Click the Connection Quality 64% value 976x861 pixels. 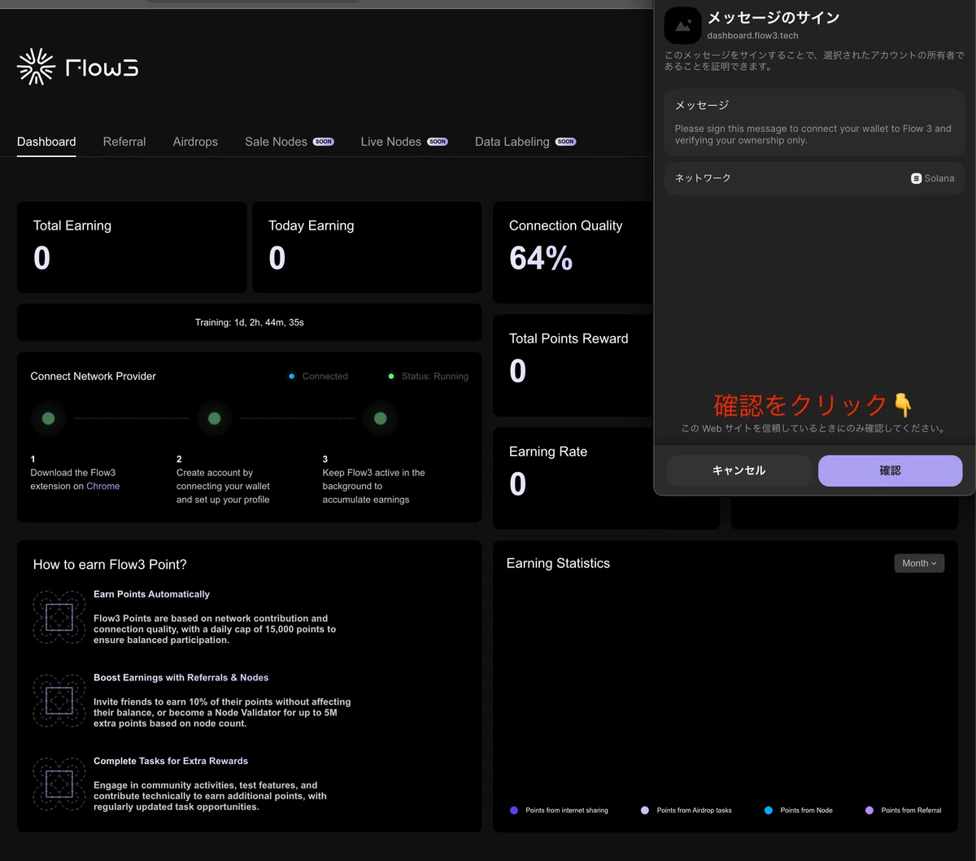(x=541, y=259)
